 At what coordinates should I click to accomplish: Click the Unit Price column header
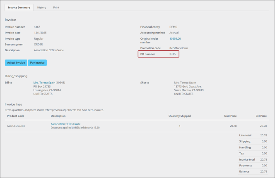[230, 116]
